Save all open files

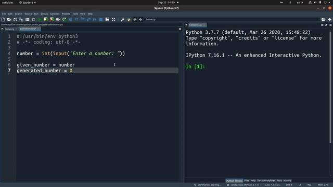[x=21, y=20]
